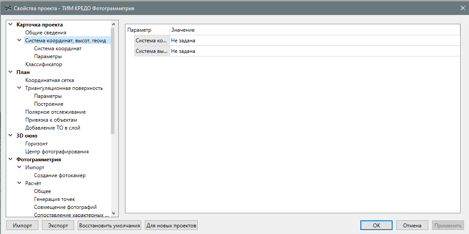Image resolution: width=469 pixels, height=234 pixels.
Task: Click the Отмена button
Action: pyautogui.click(x=412, y=225)
